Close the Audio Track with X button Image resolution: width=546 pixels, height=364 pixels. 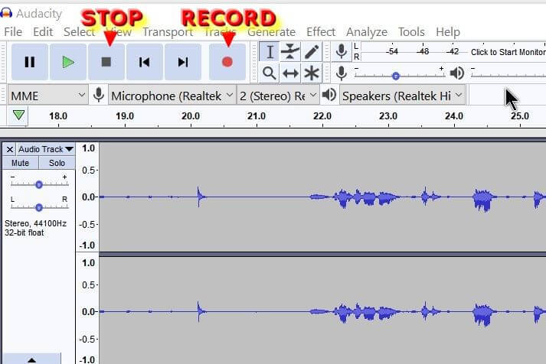(10, 149)
